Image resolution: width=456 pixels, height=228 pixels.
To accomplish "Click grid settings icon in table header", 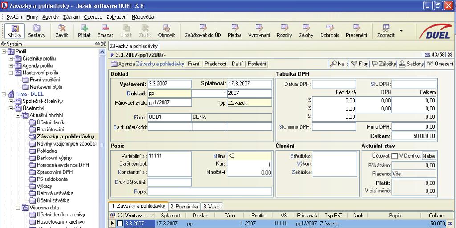I will pos(112,216).
